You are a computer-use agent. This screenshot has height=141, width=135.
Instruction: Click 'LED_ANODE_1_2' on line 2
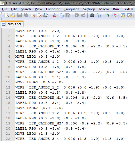[x=44, y=36]
